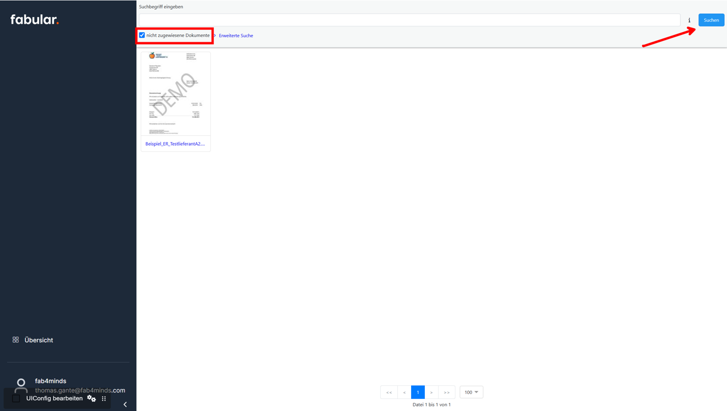Expand the Erweiterte Suche options

click(x=236, y=36)
